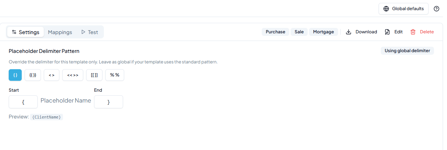Choose the double curly {{ }} delimiter option

pos(33,75)
